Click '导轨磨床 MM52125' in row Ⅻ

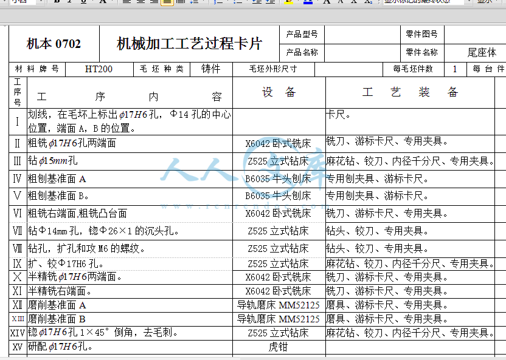(278, 305)
